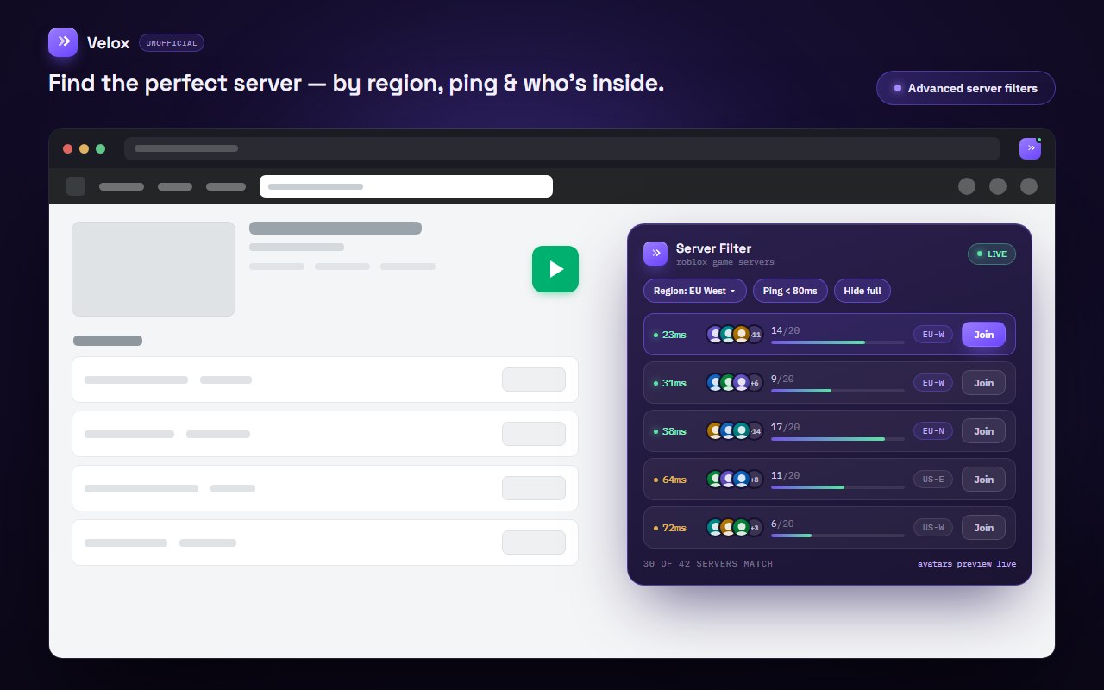Viewport: 1104px width, 690px height.
Task: Click the game thumbnail placeholder
Action: tap(154, 269)
